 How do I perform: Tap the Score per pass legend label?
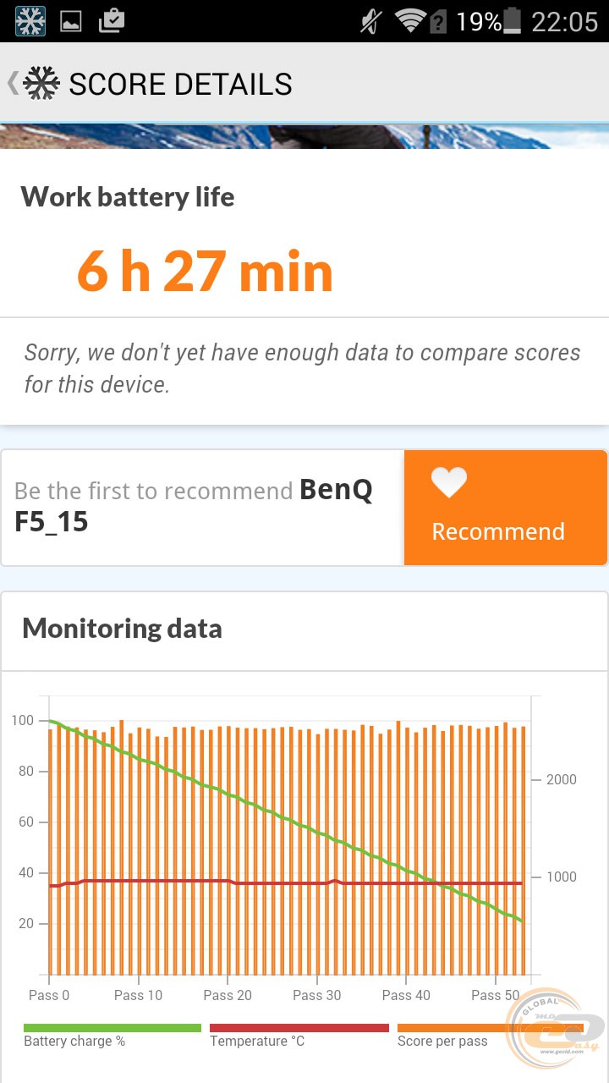pyautogui.click(x=442, y=1042)
